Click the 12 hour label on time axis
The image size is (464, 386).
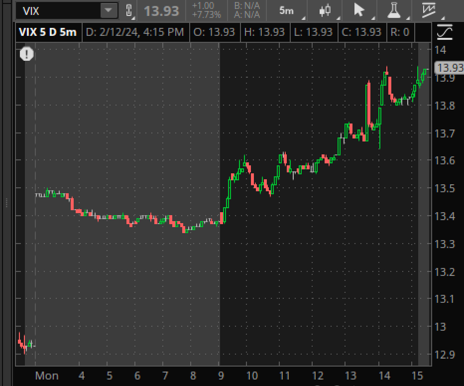click(x=318, y=376)
